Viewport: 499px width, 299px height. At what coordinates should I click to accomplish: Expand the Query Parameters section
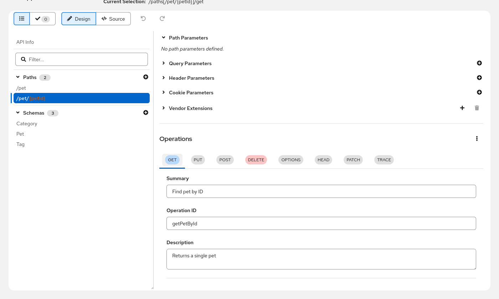pos(164,63)
